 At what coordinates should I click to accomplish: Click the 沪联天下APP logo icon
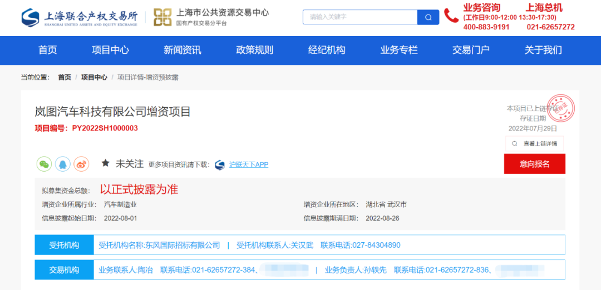[220, 165]
